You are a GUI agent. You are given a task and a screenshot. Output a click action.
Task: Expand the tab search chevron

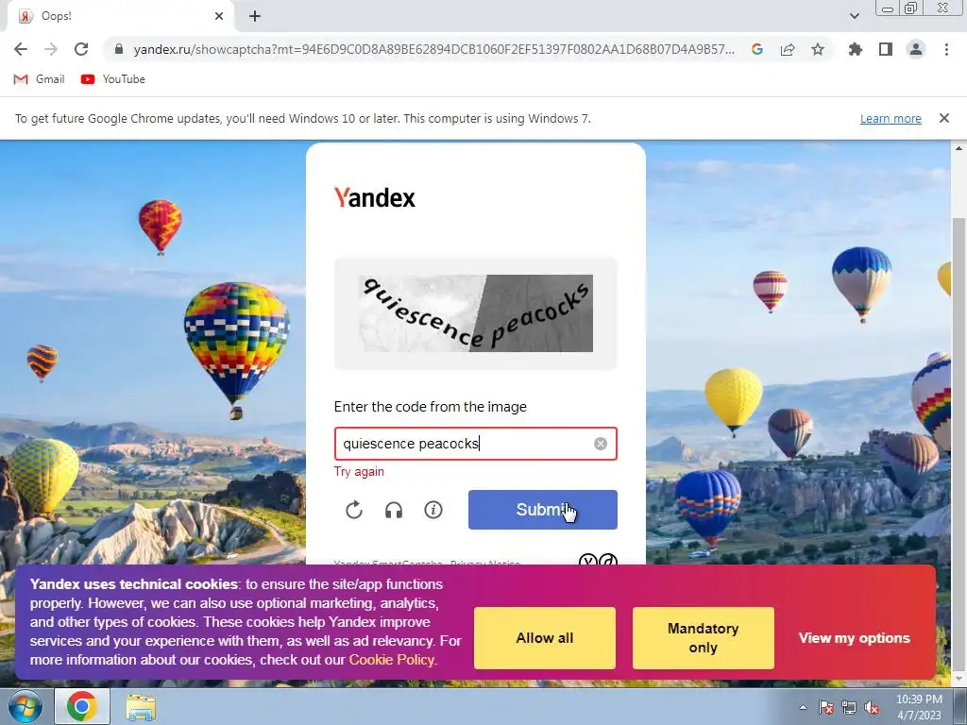854,16
